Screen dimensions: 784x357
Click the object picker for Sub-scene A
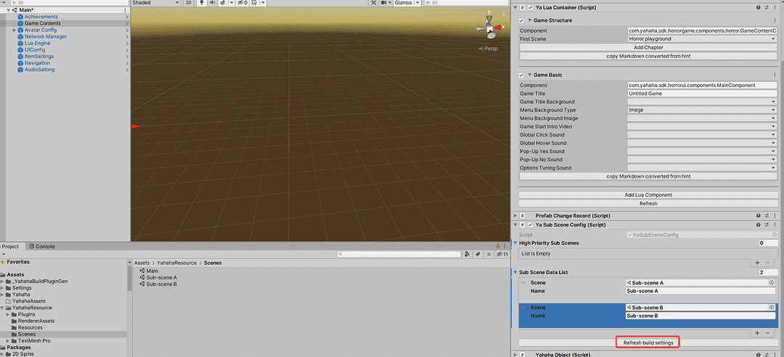pyautogui.click(x=771, y=282)
